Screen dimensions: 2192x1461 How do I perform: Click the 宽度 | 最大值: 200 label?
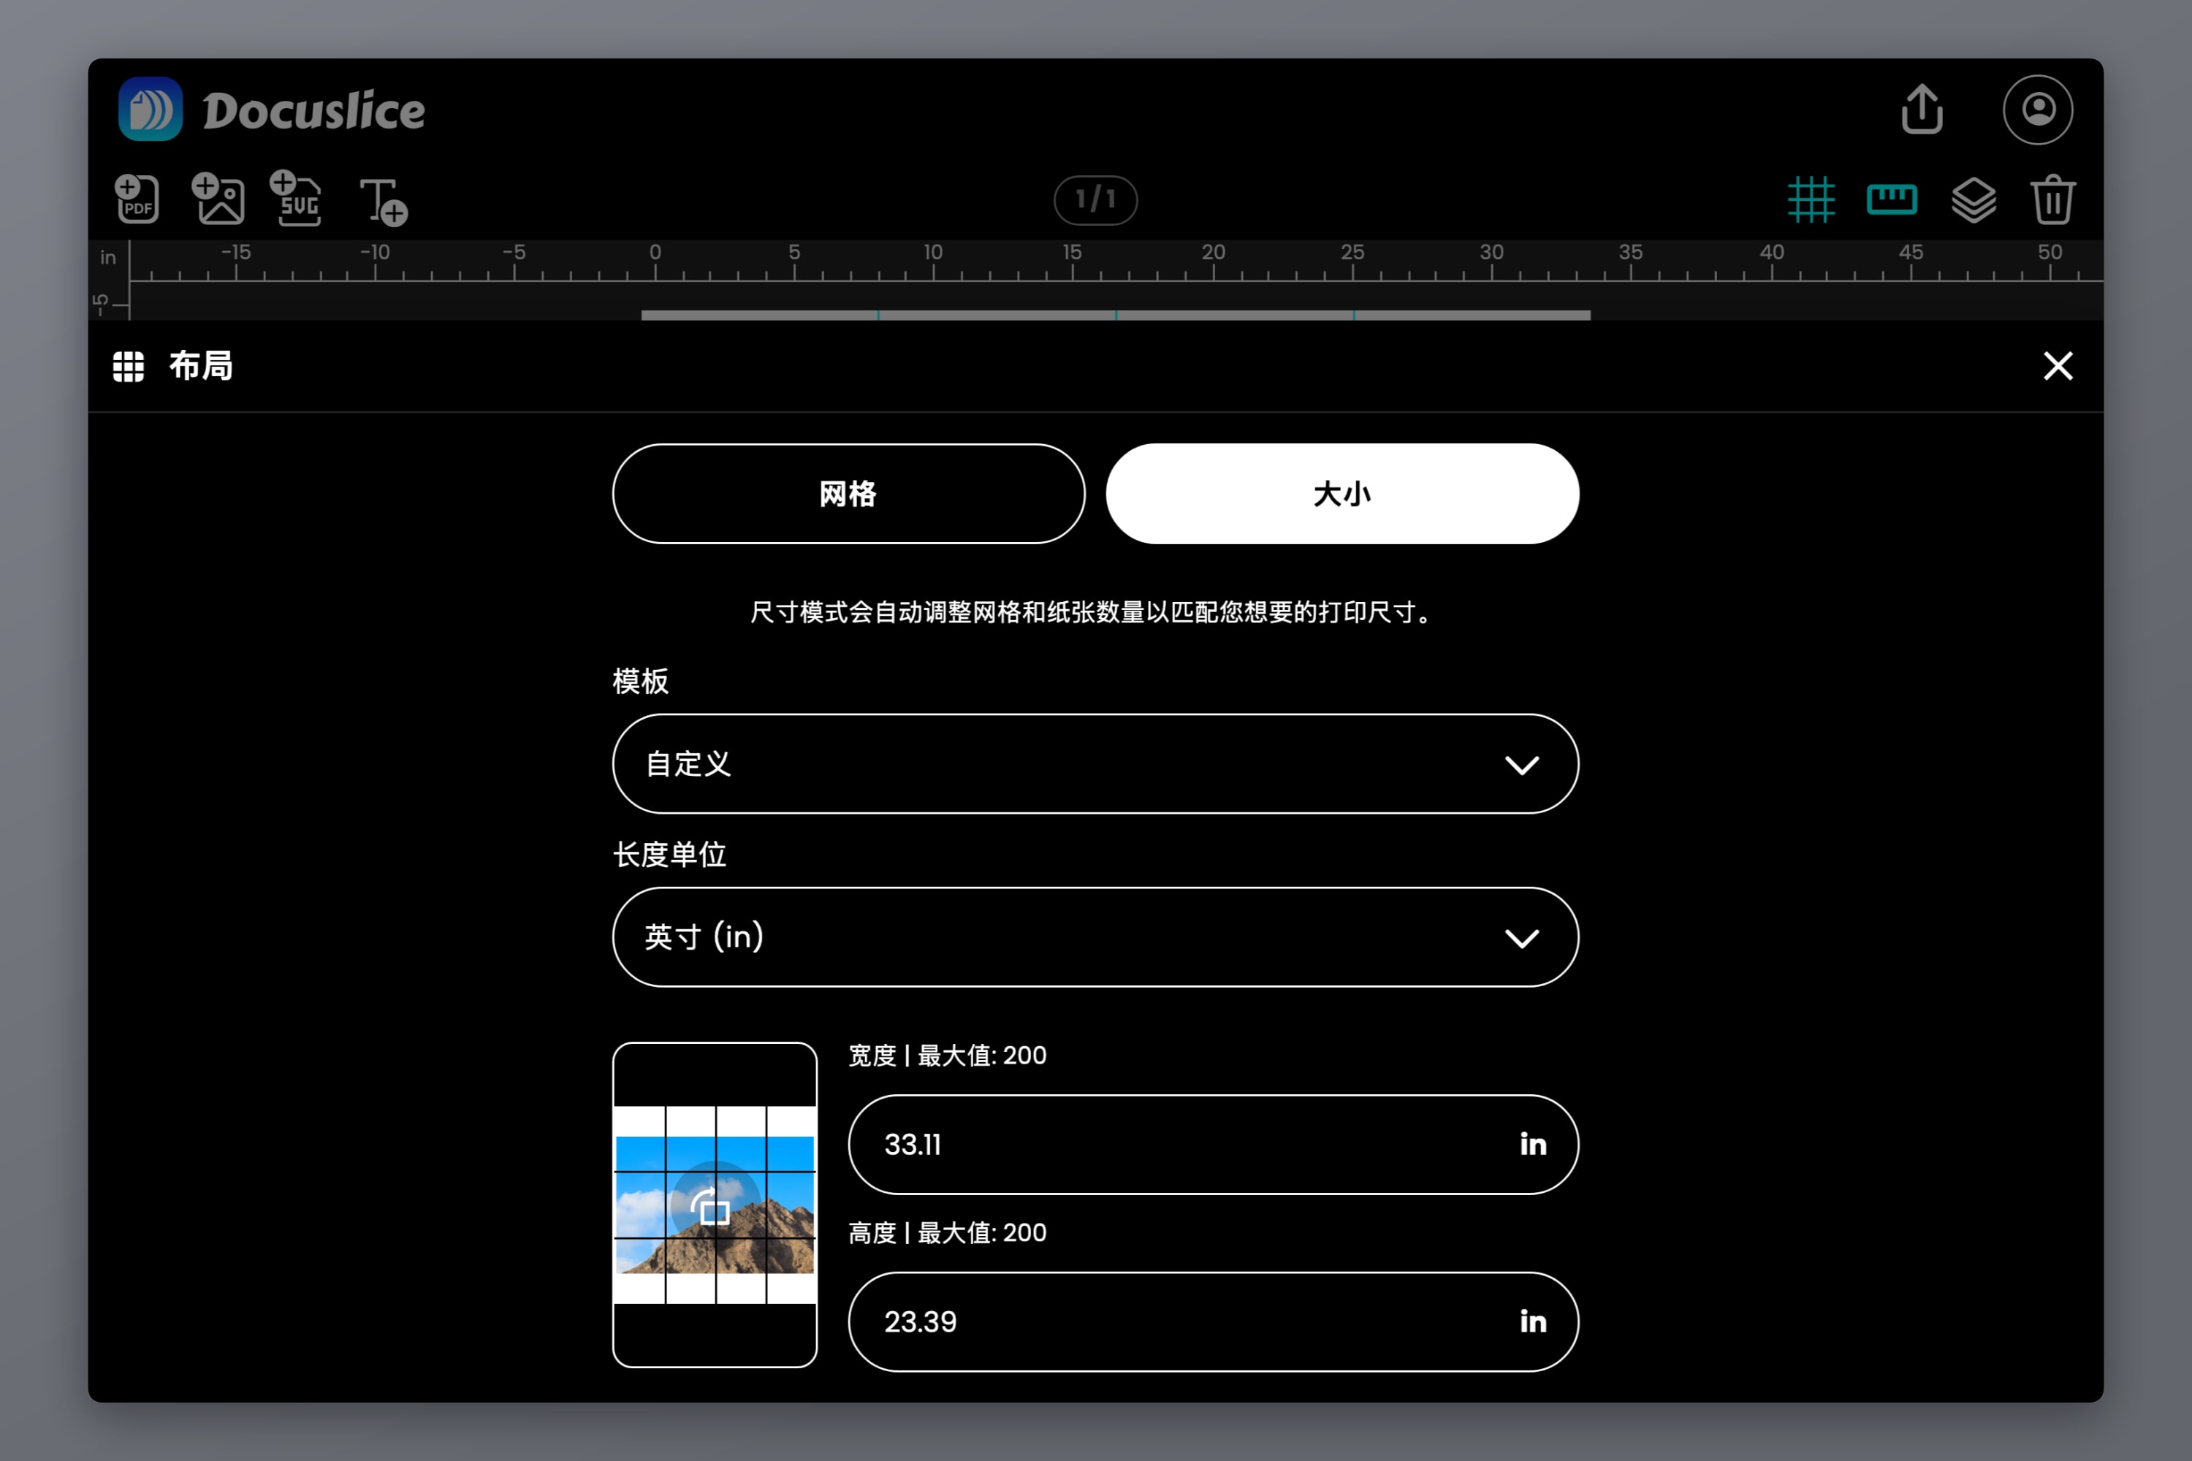point(947,1055)
